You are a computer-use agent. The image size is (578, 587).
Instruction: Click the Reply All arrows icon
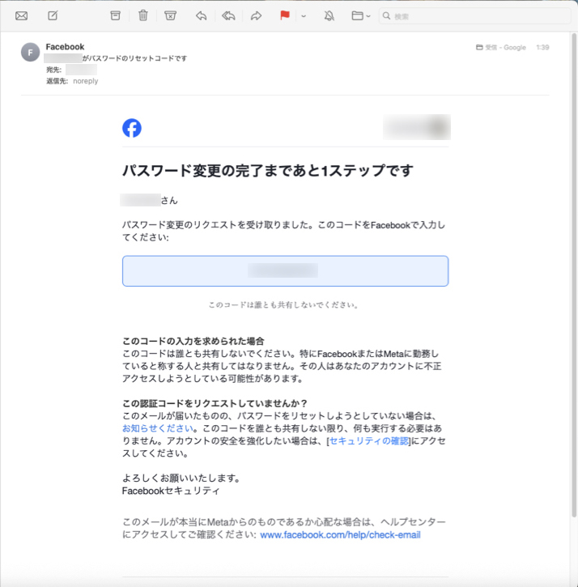[x=228, y=15]
